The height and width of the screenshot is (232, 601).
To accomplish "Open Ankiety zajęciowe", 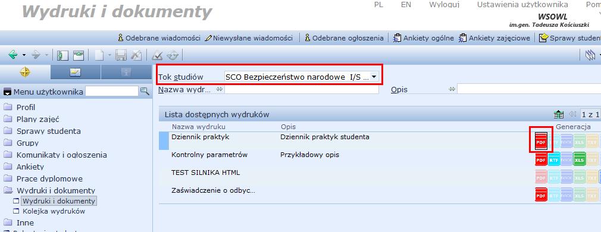I will [494, 38].
